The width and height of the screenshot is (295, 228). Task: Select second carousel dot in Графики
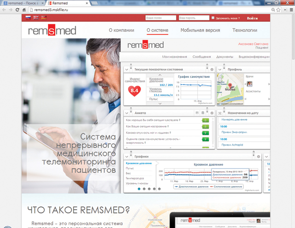[144, 189]
